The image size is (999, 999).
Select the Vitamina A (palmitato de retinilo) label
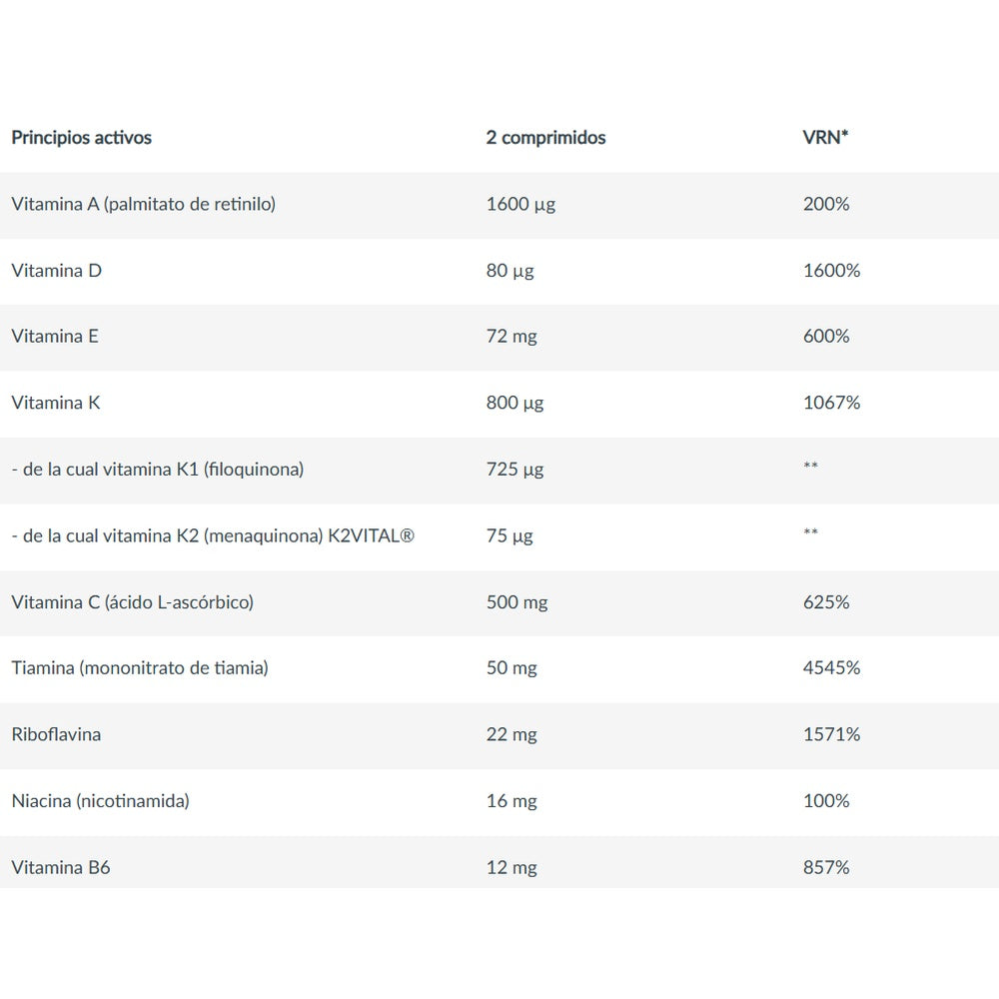143,204
